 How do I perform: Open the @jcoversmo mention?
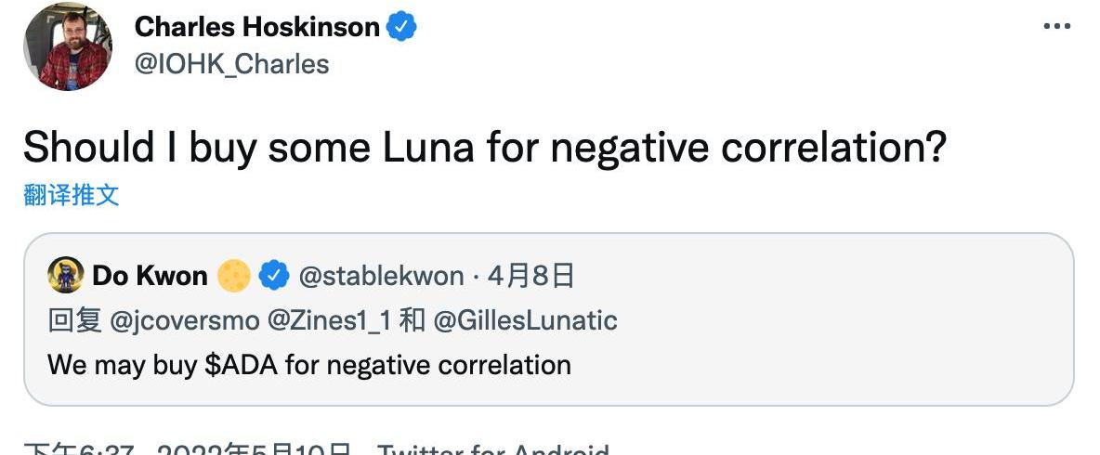[x=185, y=320]
